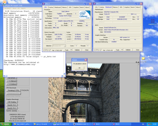Open the About tab in left CPU-Z window
Screen dimensions: 158x126
tap(87, 7)
